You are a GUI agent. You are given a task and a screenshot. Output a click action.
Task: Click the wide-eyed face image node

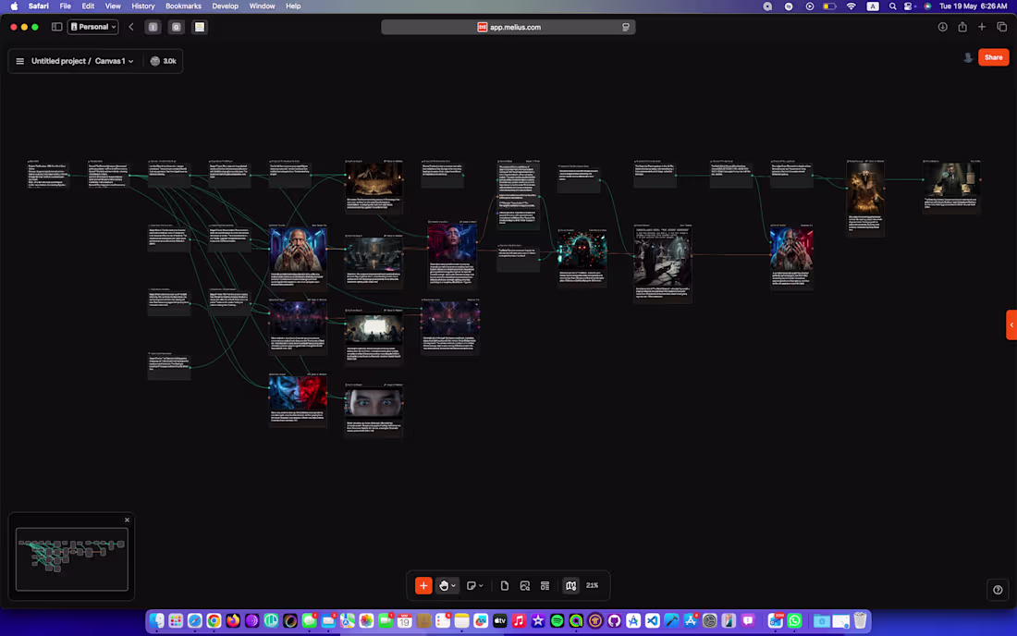pos(374,404)
